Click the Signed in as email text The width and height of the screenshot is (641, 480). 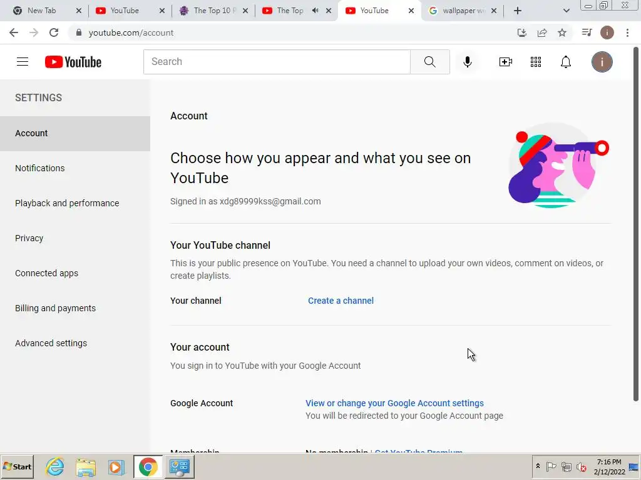[x=245, y=202]
